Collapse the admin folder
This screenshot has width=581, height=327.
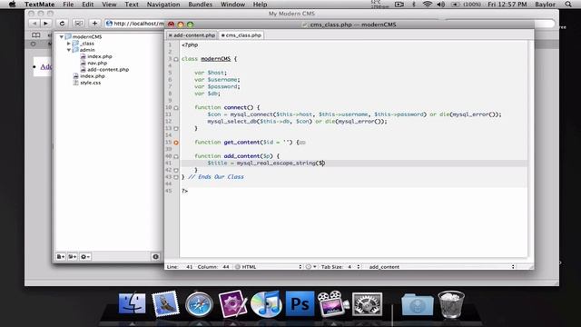pyautogui.click(x=69, y=50)
